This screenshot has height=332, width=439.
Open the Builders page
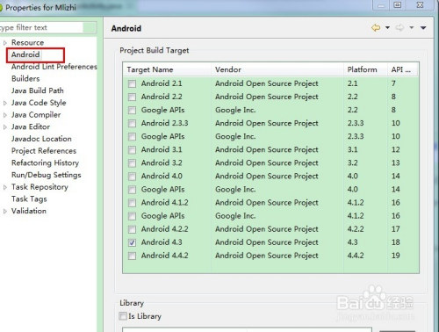[x=25, y=79]
